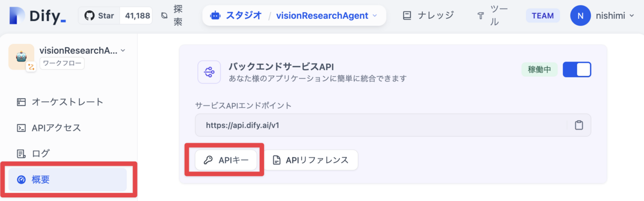The height and width of the screenshot is (201, 644).
Task: Select 概要 overview in sidebar
Action: [x=67, y=180]
